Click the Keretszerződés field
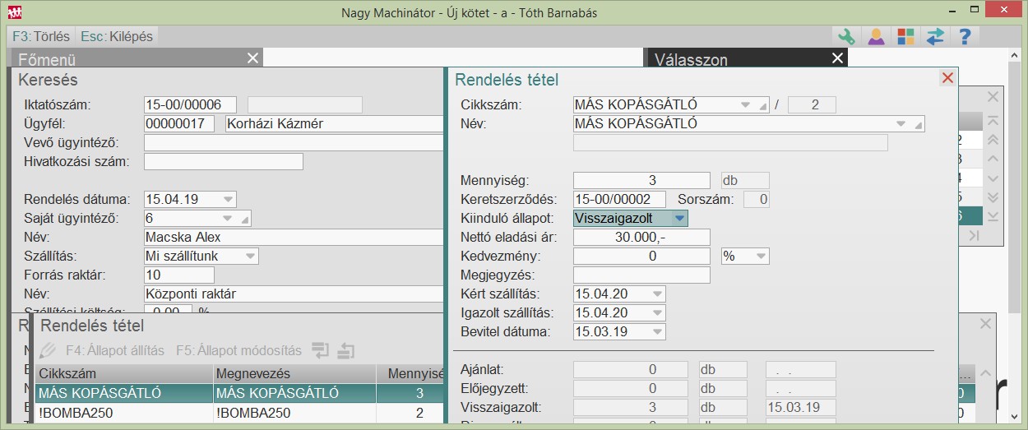1028x430 pixels. click(619, 200)
